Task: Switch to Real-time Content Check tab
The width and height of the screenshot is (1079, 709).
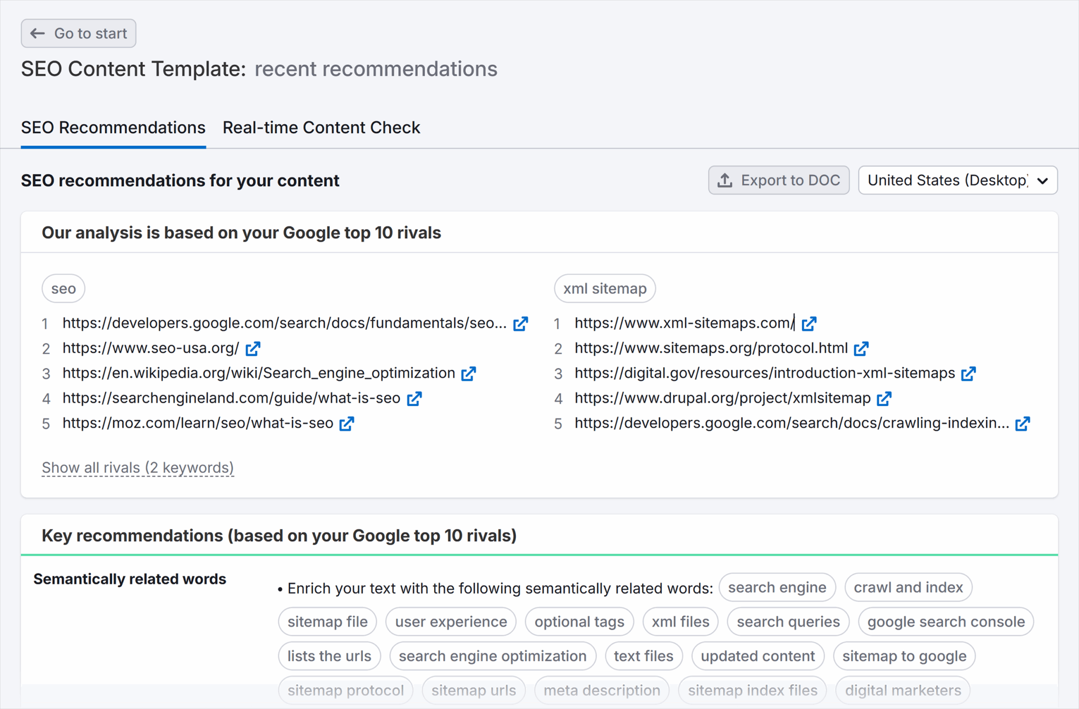Action: (321, 127)
